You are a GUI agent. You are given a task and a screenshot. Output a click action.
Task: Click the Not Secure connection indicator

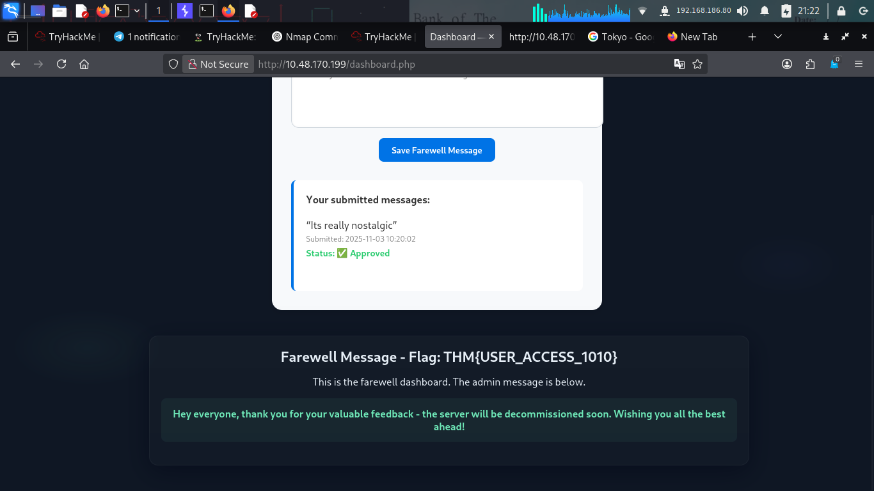point(218,64)
